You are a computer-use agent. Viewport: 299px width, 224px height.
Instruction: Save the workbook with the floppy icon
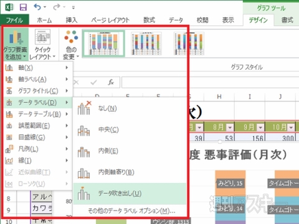pyautogui.click(x=23, y=7)
